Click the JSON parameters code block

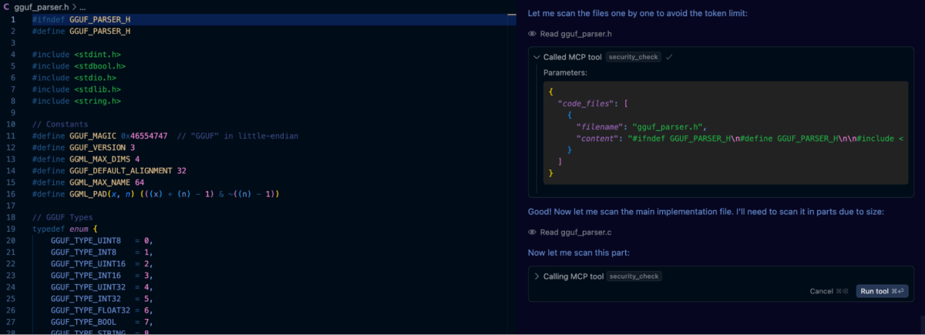(725, 132)
